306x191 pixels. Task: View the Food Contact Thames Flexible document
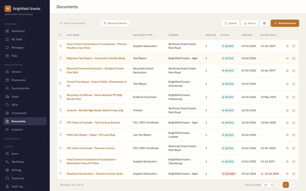coord(287,46)
